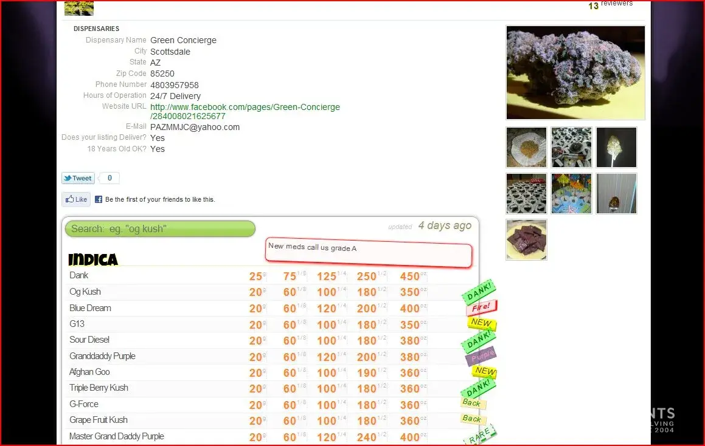Click the 240 half-ounce price for Master Grand Daddy Purple
This screenshot has width=705, height=446.
point(372,437)
